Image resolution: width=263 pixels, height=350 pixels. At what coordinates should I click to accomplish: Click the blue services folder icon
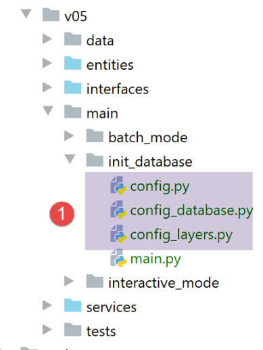click(72, 305)
